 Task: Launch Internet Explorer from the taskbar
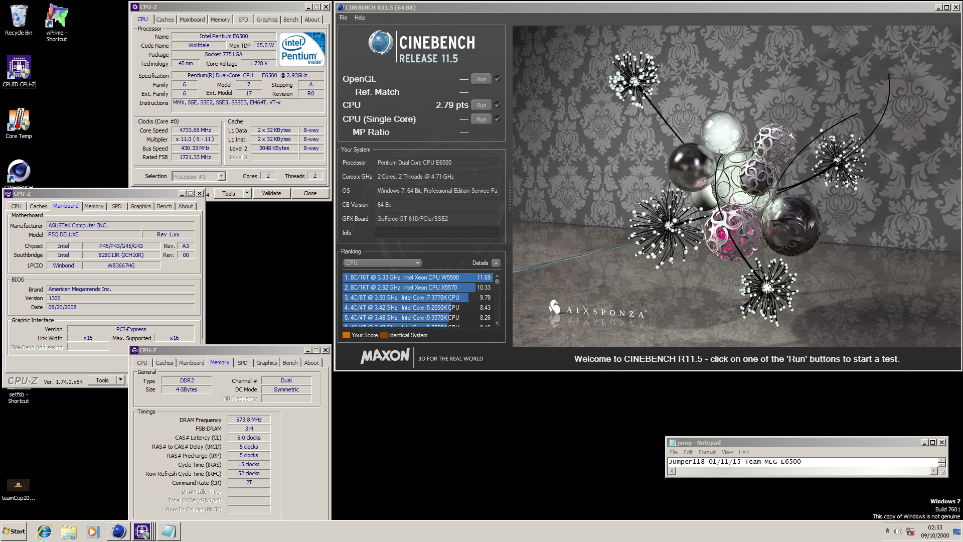point(45,531)
